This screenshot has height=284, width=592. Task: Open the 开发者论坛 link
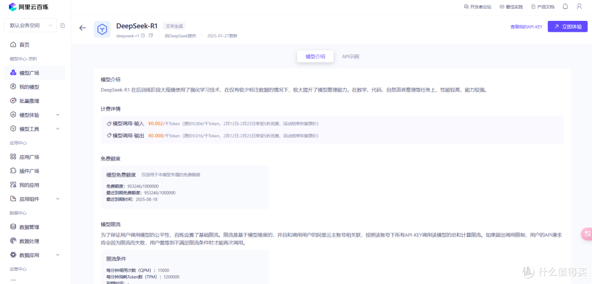click(477, 7)
